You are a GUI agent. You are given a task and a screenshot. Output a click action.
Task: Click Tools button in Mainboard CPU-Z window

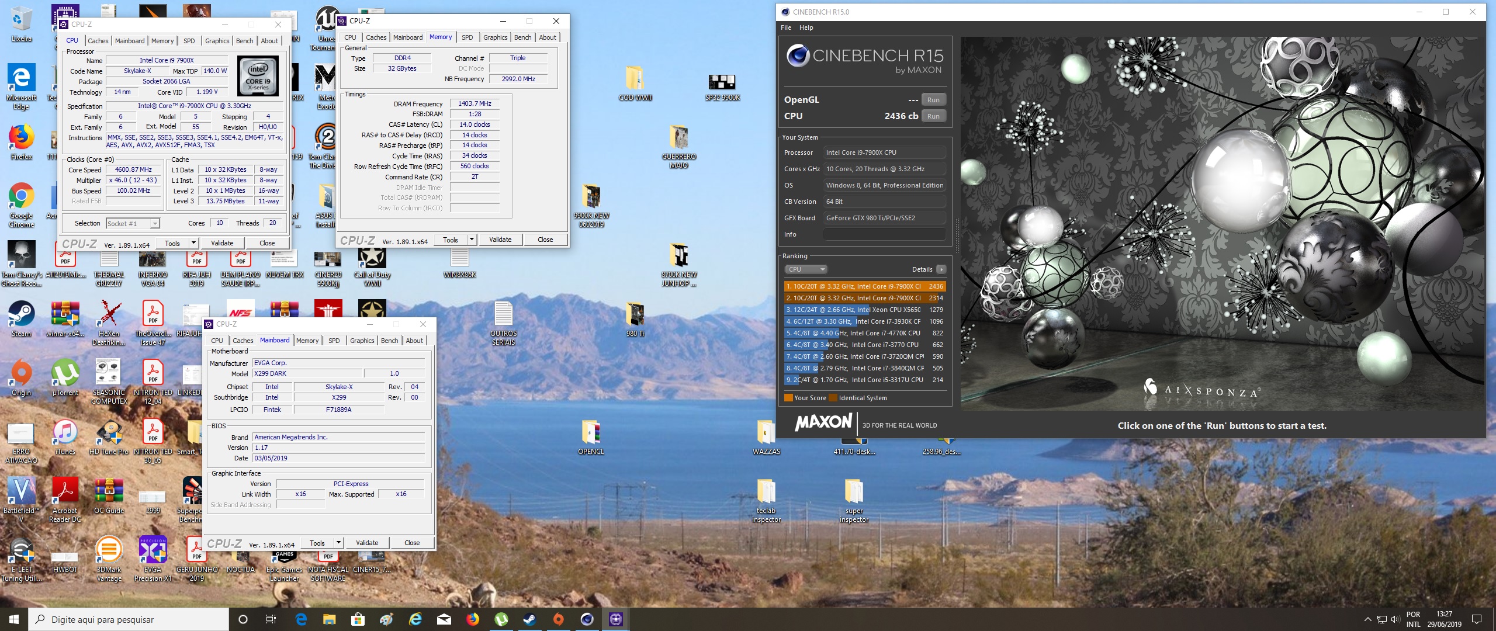[317, 543]
